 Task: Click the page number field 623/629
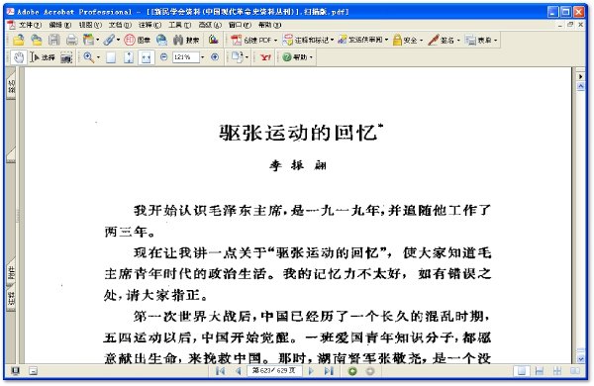274,370
